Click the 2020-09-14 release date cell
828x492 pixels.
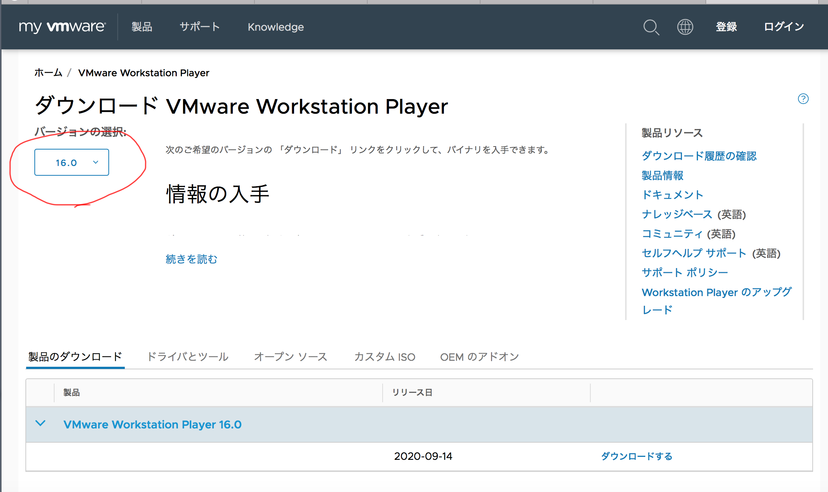point(423,456)
